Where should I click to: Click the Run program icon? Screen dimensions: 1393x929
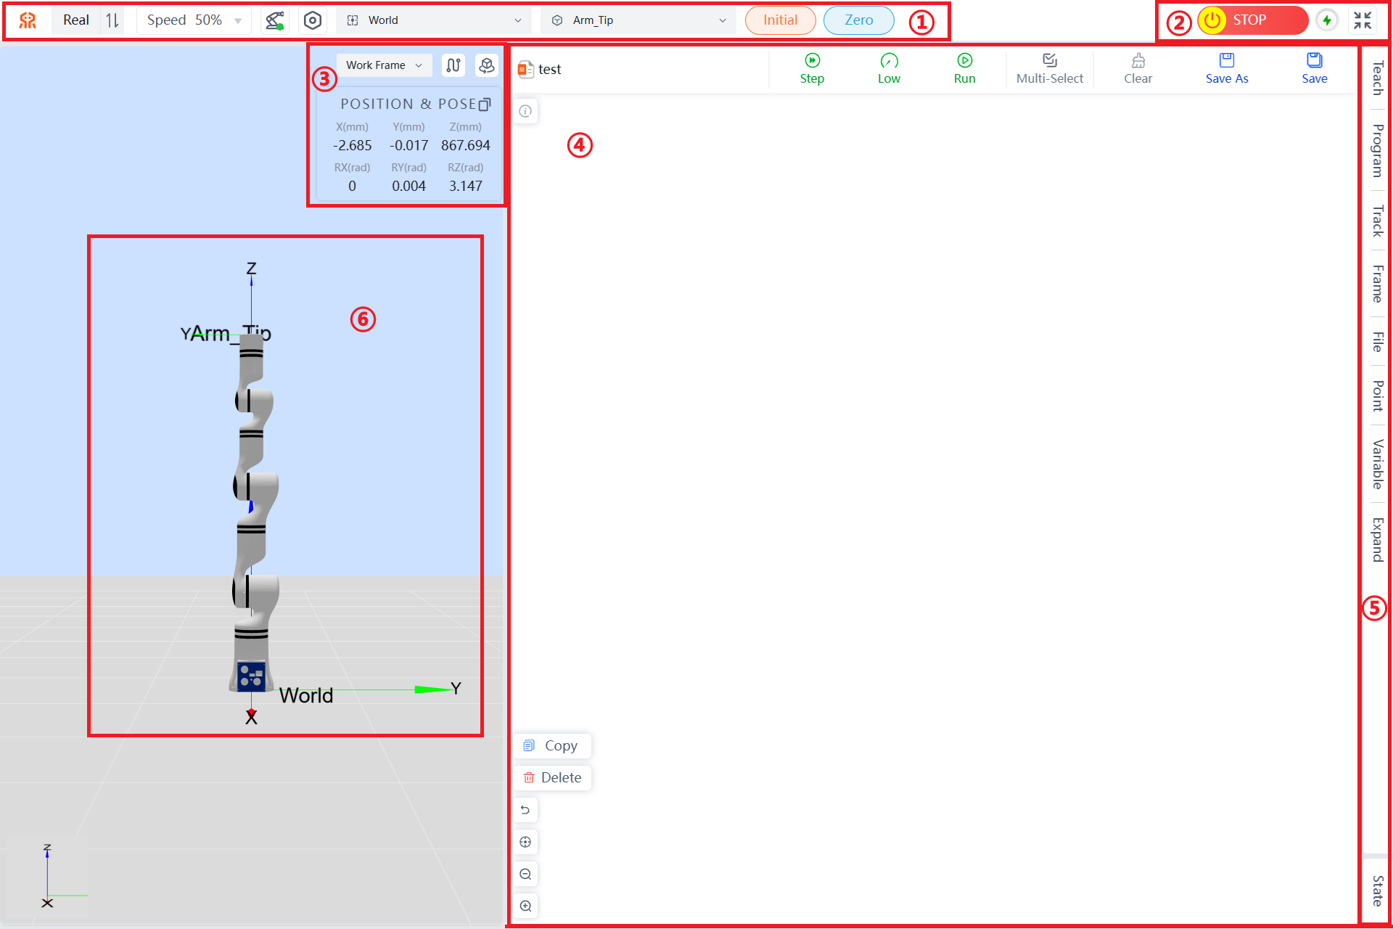(964, 61)
